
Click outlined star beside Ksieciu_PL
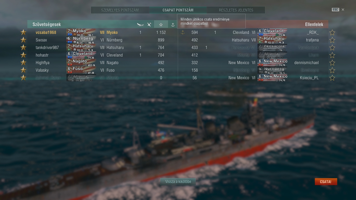pyautogui.click(x=332, y=78)
